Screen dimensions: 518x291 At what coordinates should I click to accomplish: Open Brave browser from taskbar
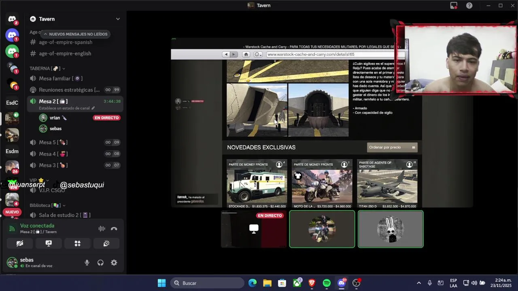click(312, 283)
